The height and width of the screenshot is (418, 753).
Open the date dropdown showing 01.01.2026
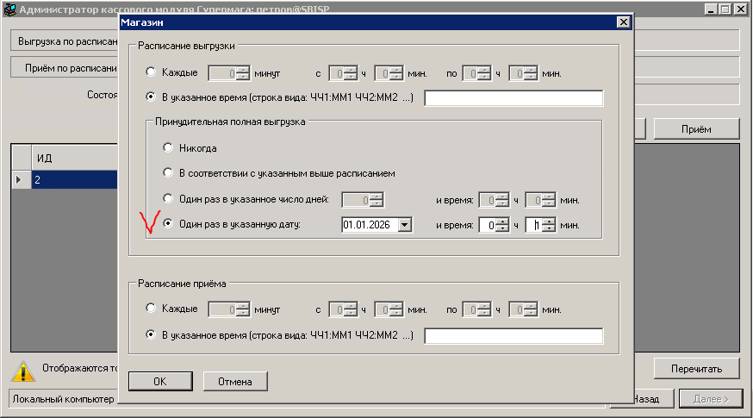pos(405,225)
